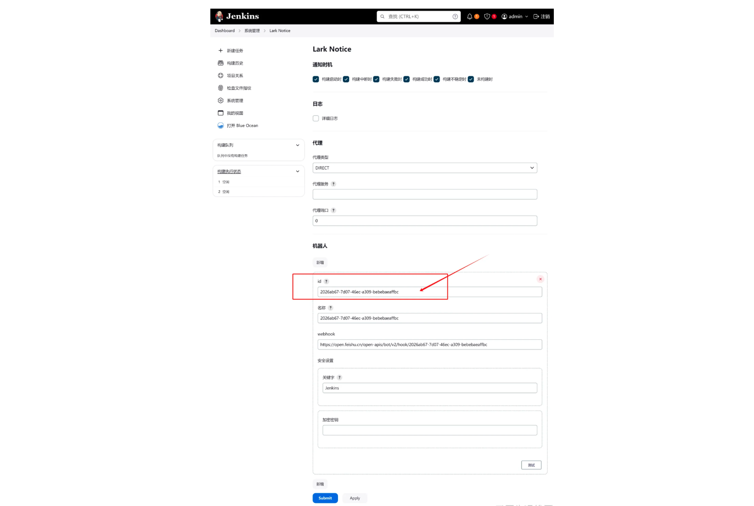Open the security shield warnings icon

tap(487, 16)
